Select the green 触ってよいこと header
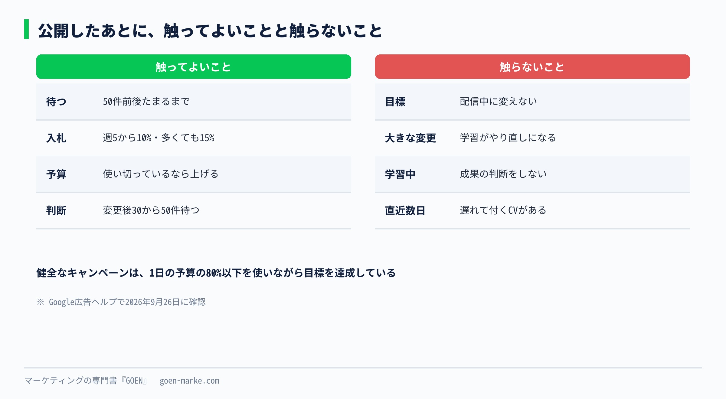Image resolution: width=726 pixels, height=399 pixels. [x=194, y=67]
